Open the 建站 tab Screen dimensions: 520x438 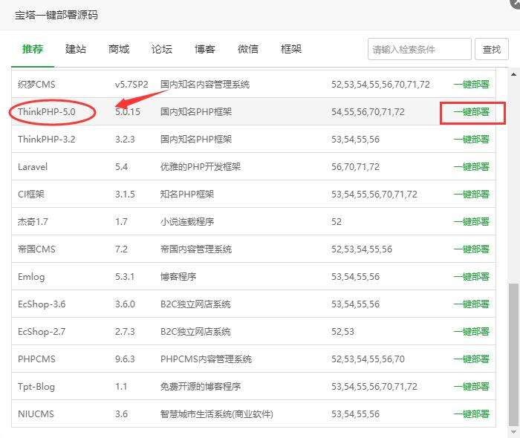pos(76,49)
